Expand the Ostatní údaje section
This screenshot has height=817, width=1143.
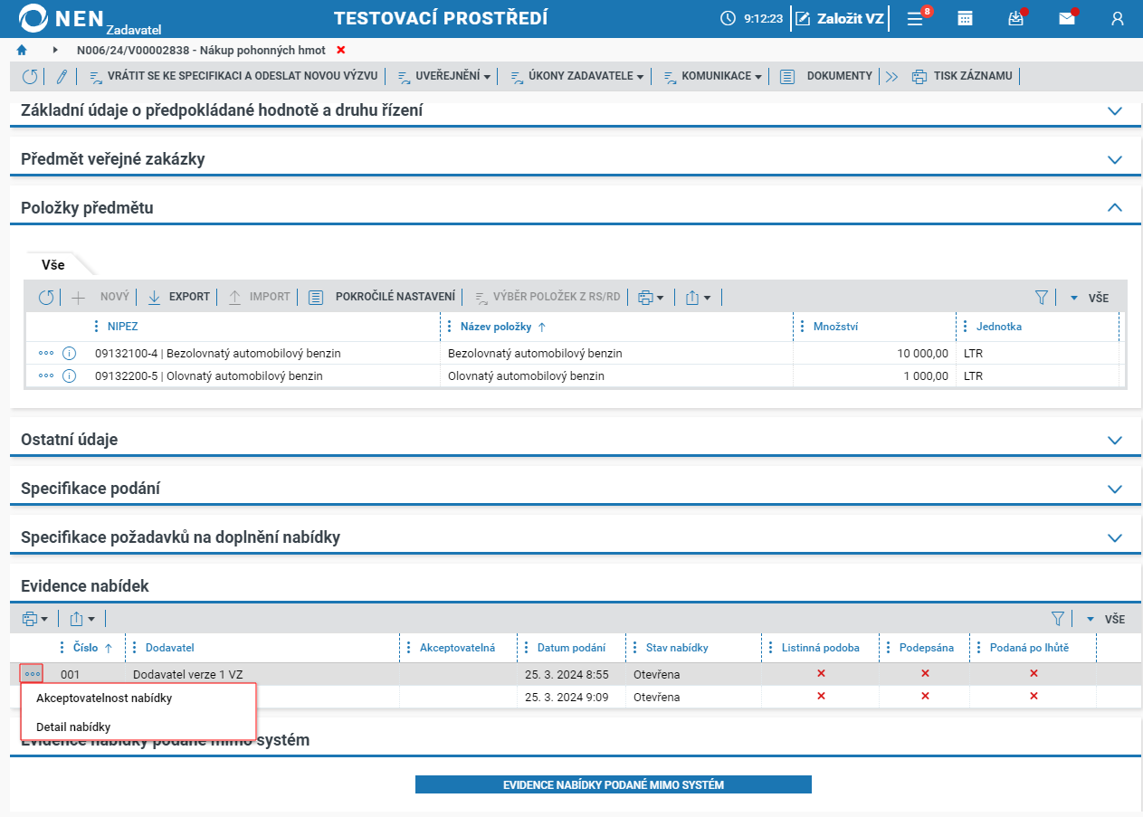click(x=1115, y=440)
